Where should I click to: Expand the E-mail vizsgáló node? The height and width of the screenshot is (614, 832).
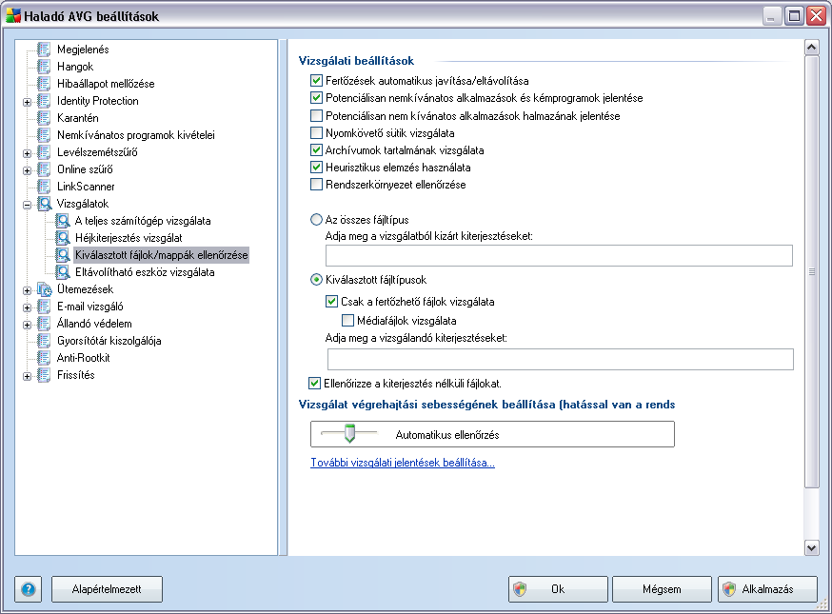tap(27, 307)
